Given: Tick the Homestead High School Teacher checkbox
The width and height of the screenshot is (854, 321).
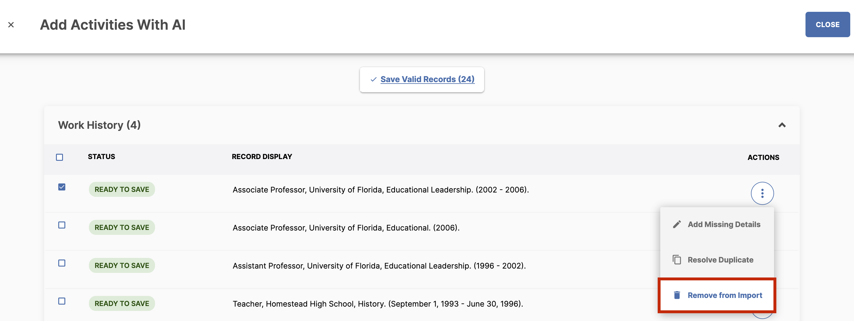Looking at the screenshot, I should (62, 301).
